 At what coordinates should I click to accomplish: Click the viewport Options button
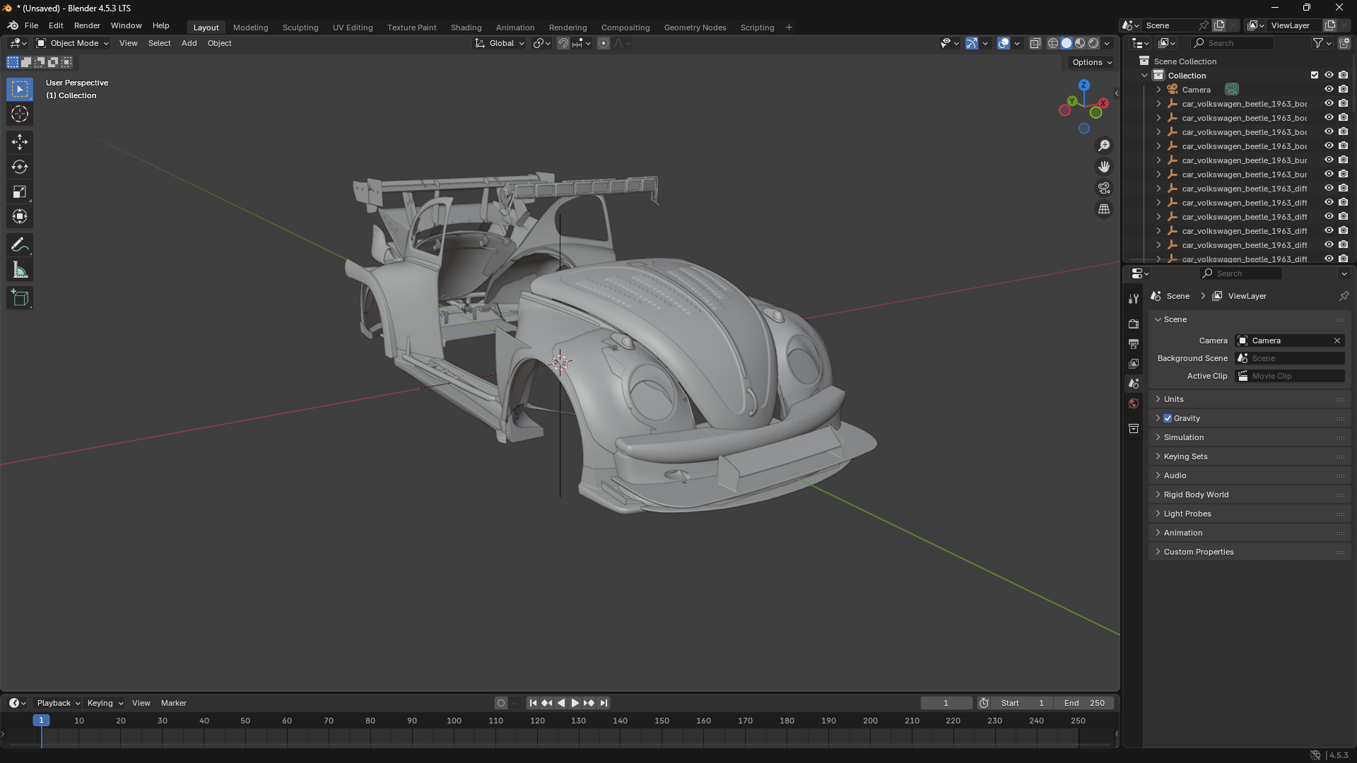pos(1091,62)
